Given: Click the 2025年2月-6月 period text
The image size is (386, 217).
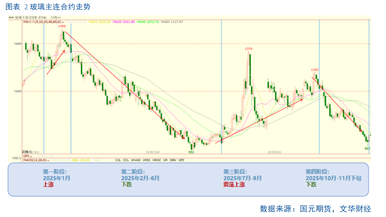Looking at the screenshot, I should pos(140,178).
